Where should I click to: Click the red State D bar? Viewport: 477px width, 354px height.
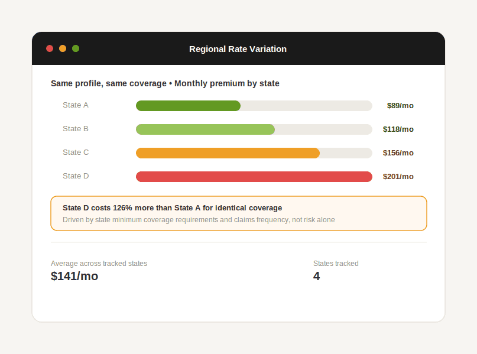[x=254, y=177]
